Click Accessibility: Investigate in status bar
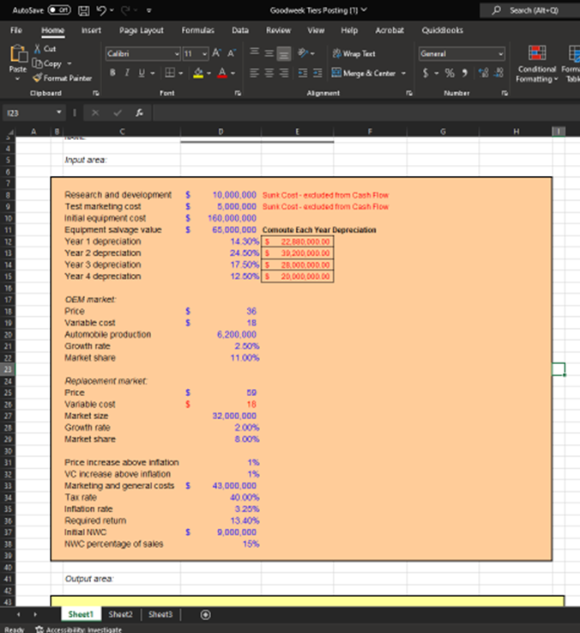 [x=79, y=629]
